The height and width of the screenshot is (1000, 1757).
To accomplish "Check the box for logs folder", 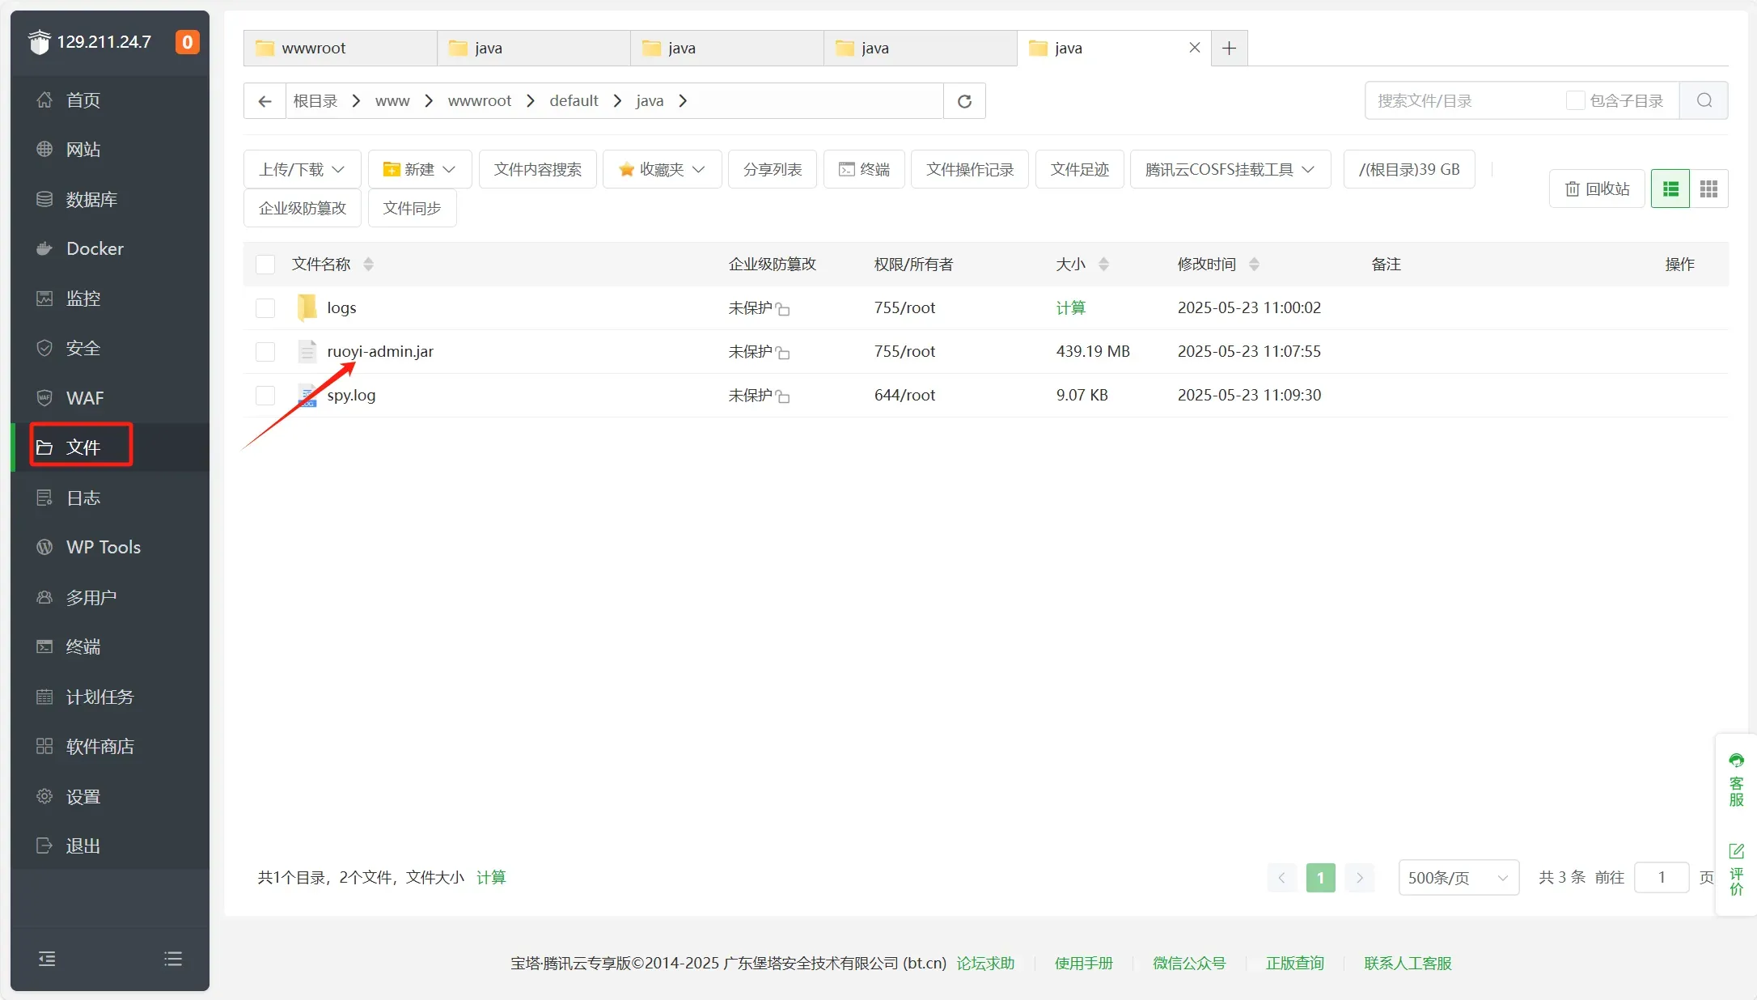I will pos(265,308).
